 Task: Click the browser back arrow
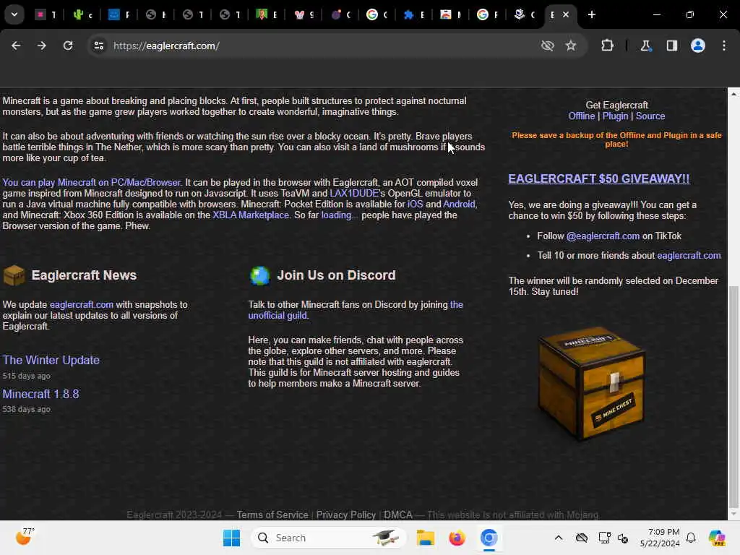click(16, 46)
